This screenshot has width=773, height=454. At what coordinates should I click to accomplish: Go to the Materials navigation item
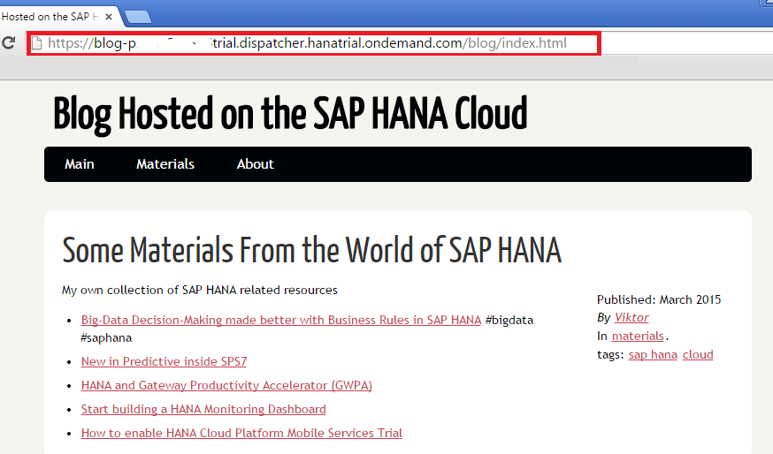165,164
